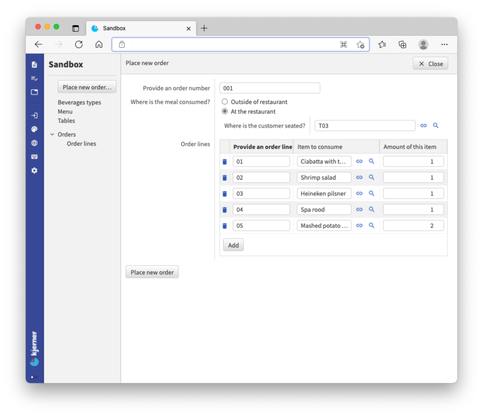The image size is (483, 417).
Task: Open tab actions menu icon
Action: pyautogui.click(x=75, y=28)
